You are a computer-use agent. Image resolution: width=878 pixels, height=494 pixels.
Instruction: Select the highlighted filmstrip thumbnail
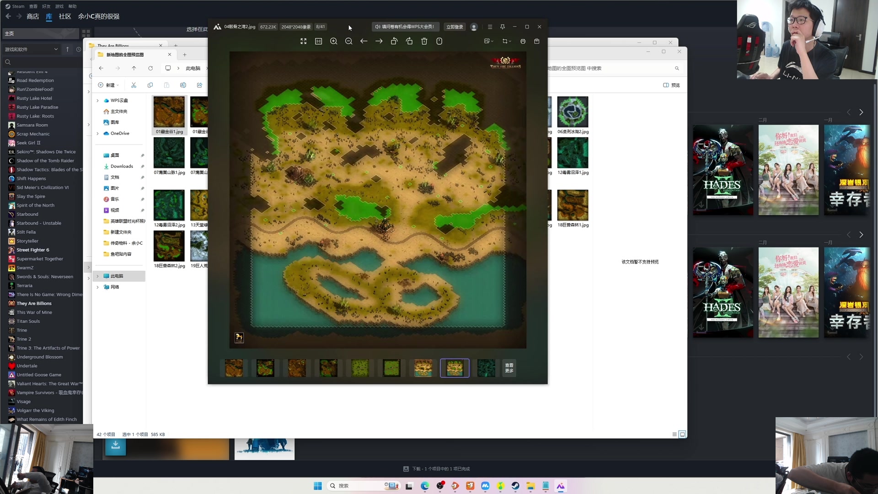point(455,368)
